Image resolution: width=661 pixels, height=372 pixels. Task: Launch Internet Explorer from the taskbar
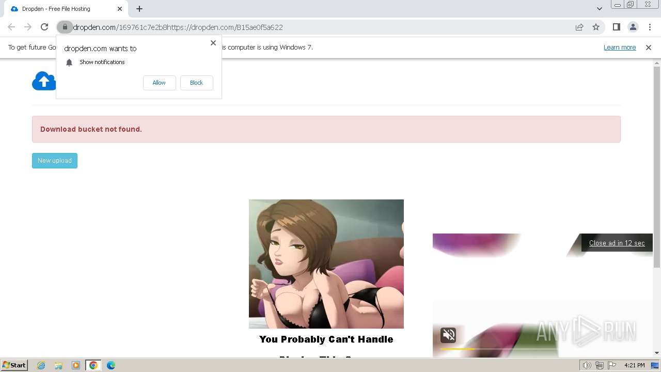point(41,365)
